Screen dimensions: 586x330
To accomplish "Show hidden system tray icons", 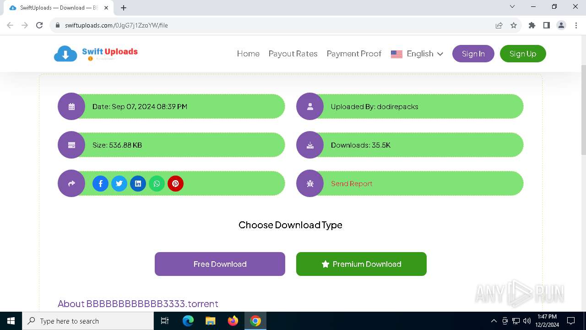I will coord(494,321).
